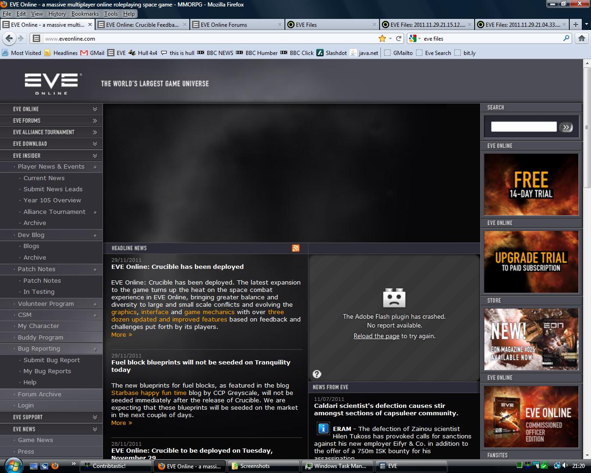Open a new tab with the plus button
Screen dimensions: 591x473
575,24
